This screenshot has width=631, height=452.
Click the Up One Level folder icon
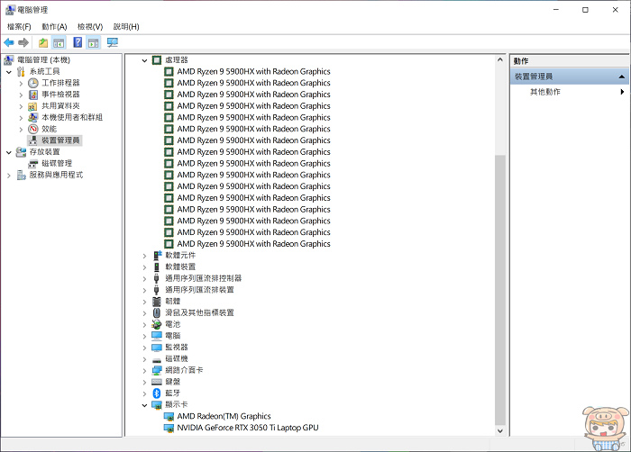[43, 42]
